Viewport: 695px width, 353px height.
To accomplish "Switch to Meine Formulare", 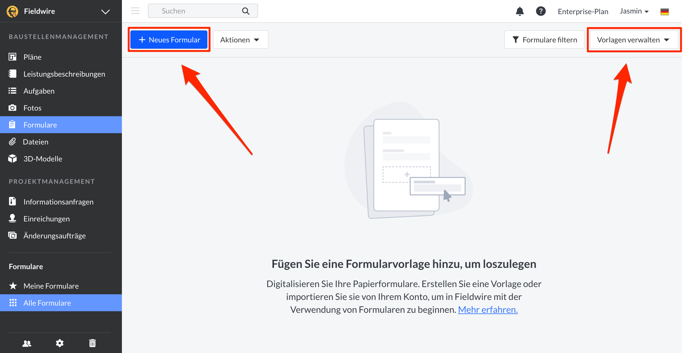I will tap(51, 286).
